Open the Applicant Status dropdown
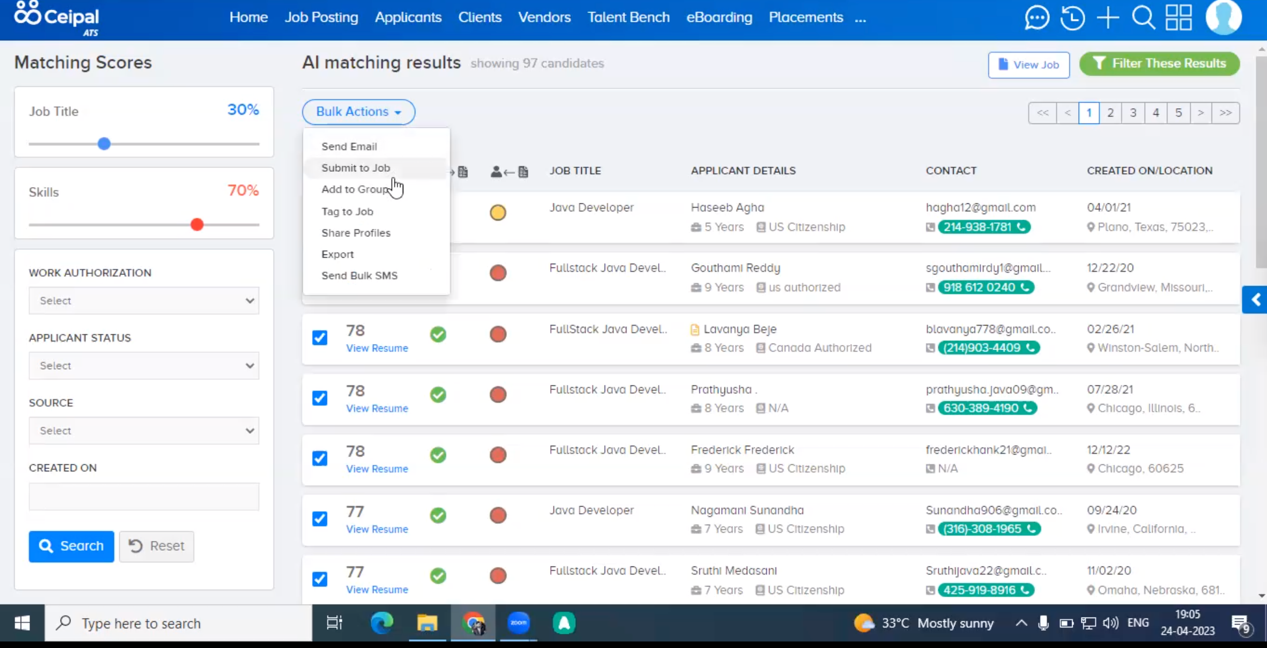 [144, 366]
